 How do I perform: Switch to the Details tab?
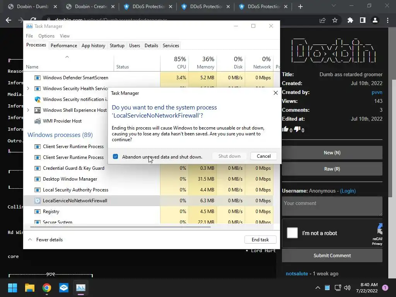[x=151, y=46]
